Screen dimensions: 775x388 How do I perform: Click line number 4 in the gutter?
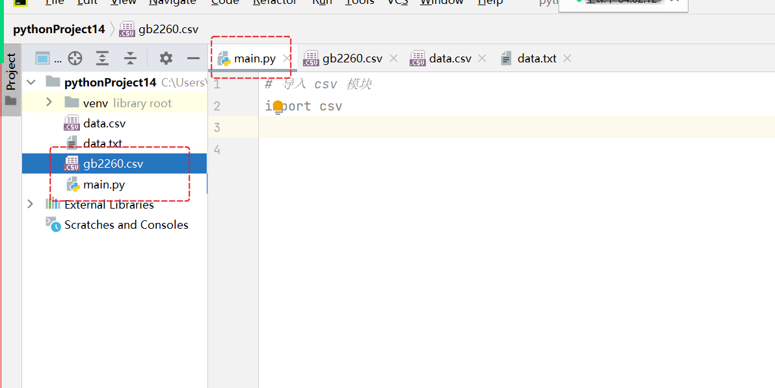point(217,149)
